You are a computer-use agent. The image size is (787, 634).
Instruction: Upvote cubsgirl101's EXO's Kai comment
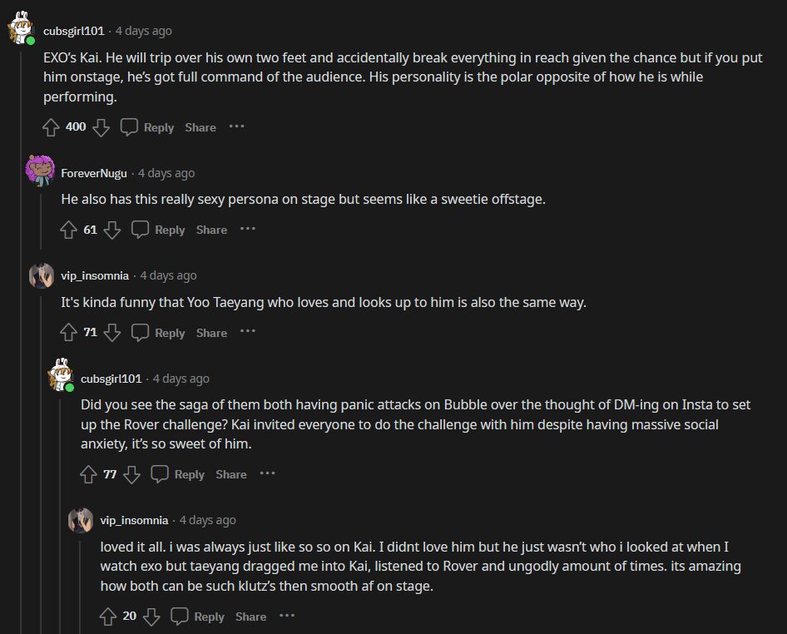[52, 127]
